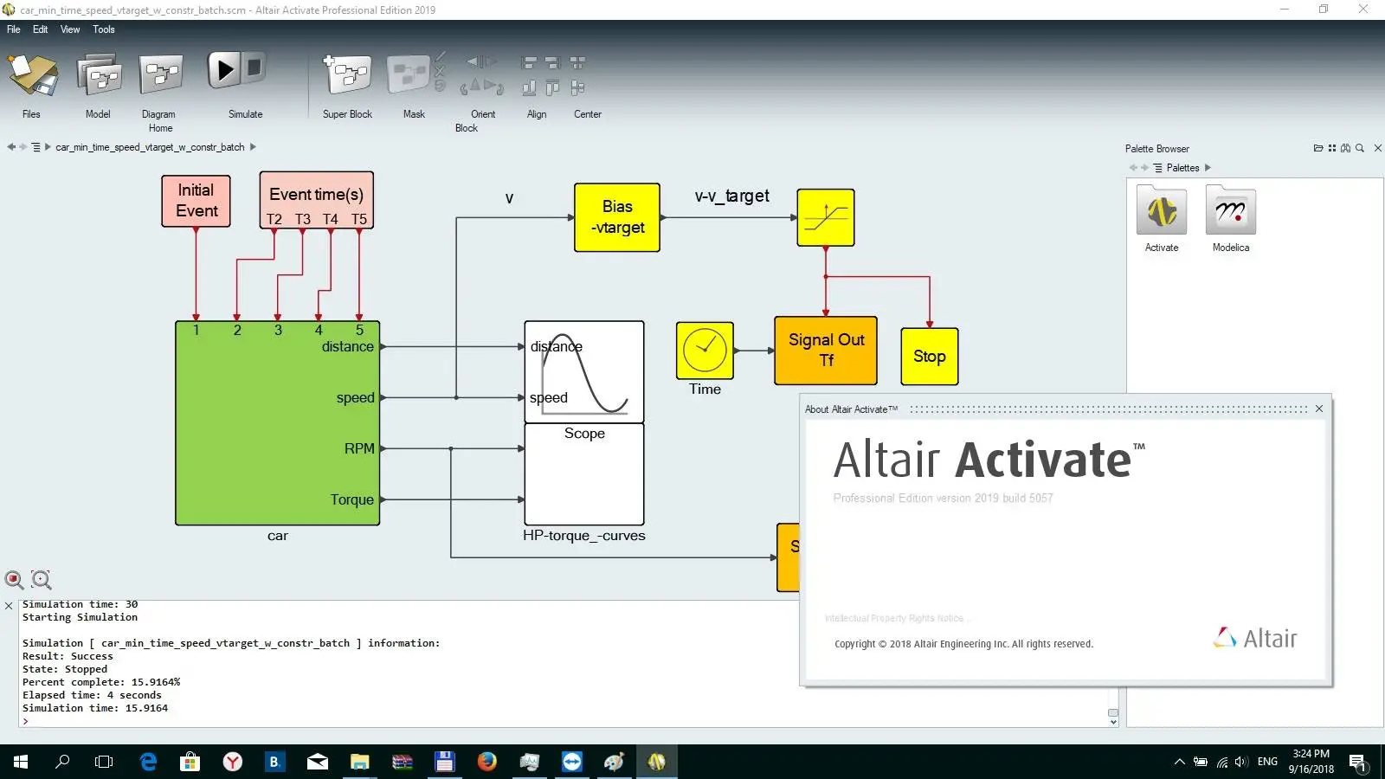
Task: Open the Edit menu
Action: pos(41,29)
